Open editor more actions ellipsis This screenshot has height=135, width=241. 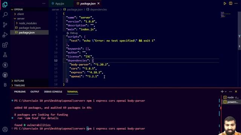point(236,3)
